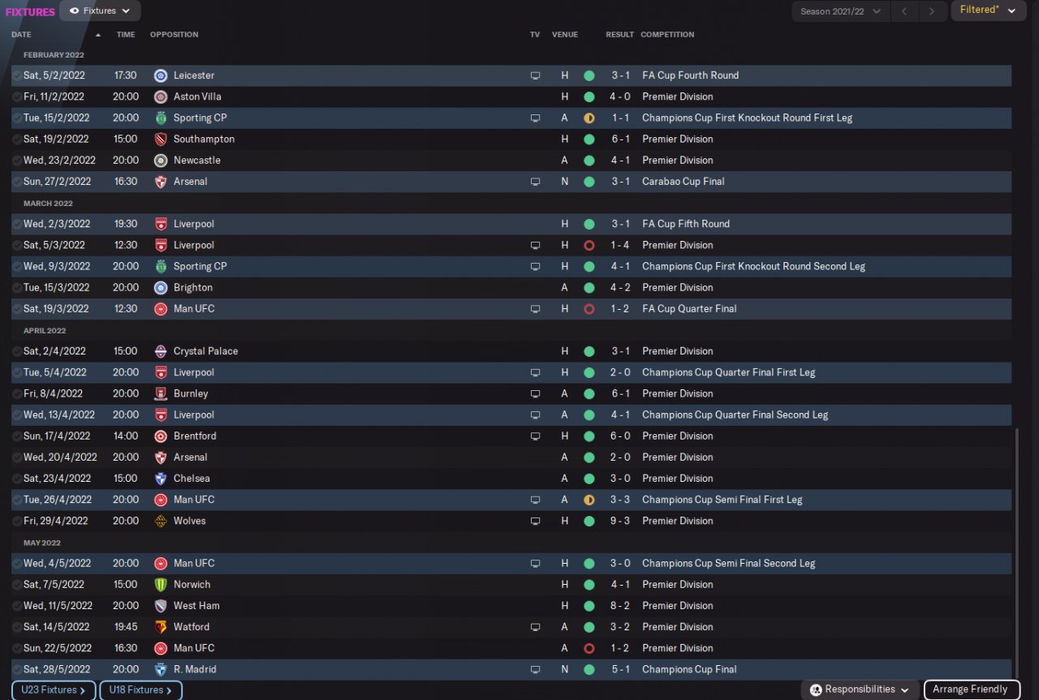Click the Southampton club badge
1039x700 pixels.
(x=161, y=139)
